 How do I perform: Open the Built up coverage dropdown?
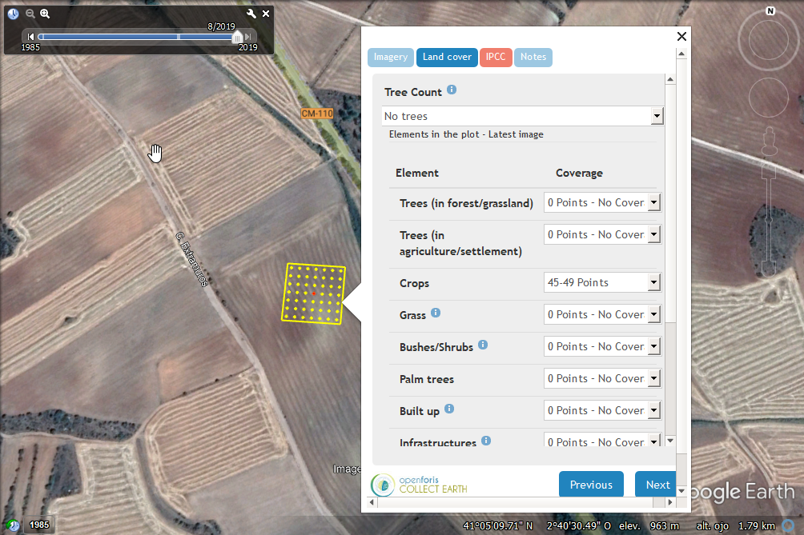(602, 410)
